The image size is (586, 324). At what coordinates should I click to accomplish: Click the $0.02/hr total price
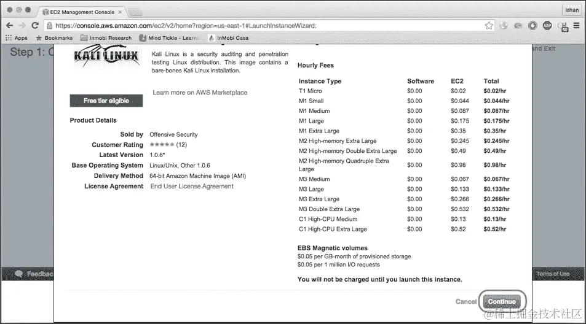[494, 91]
